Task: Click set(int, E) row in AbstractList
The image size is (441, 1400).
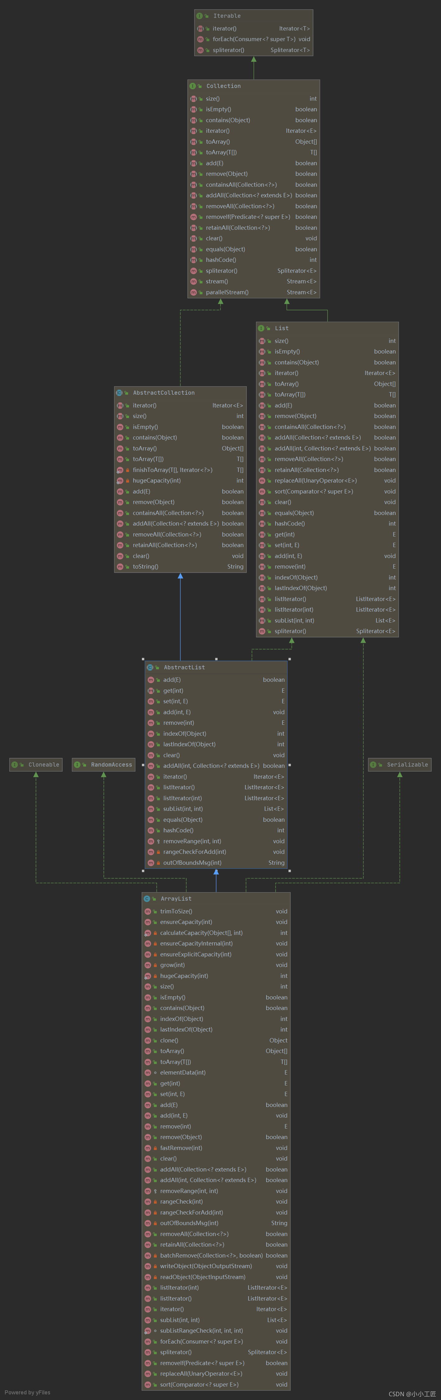Action: (x=216, y=701)
